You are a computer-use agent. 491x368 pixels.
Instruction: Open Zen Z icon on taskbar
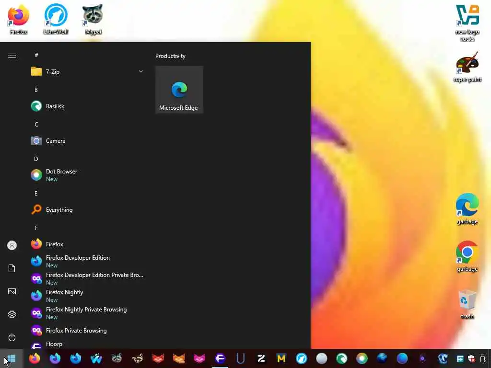pyautogui.click(x=261, y=358)
